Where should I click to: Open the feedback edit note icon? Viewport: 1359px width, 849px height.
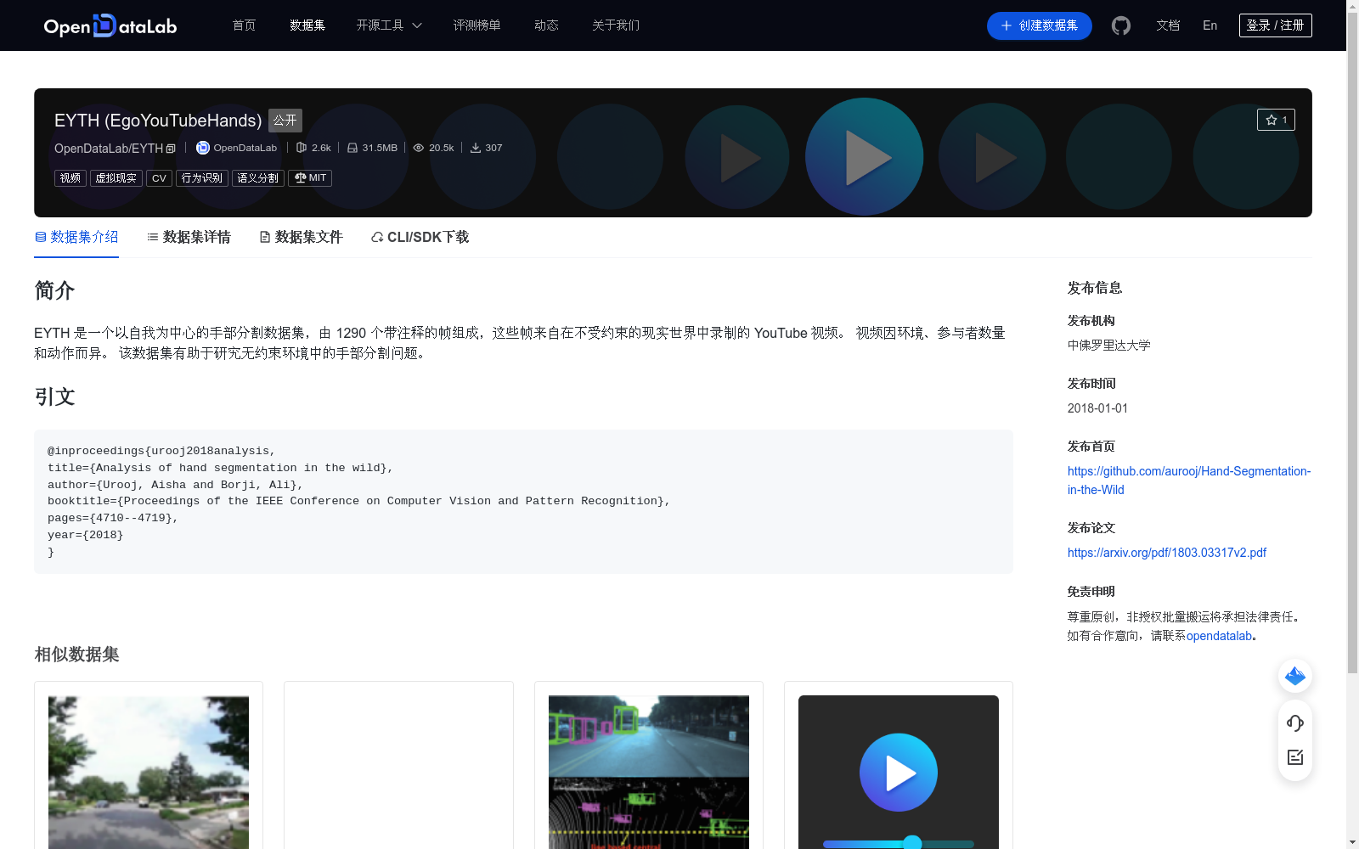1295,757
